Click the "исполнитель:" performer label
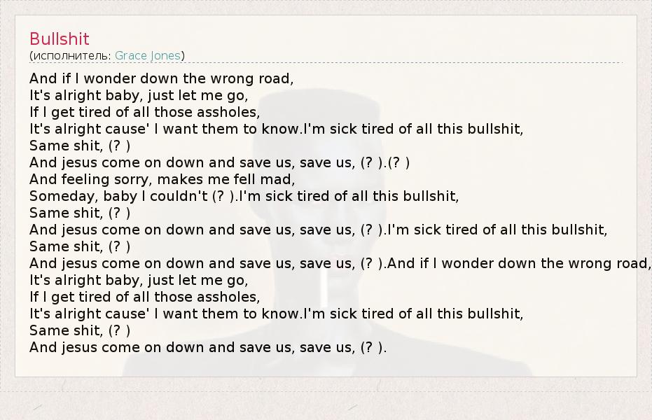This screenshot has width=652, height=420. point(71,55)
